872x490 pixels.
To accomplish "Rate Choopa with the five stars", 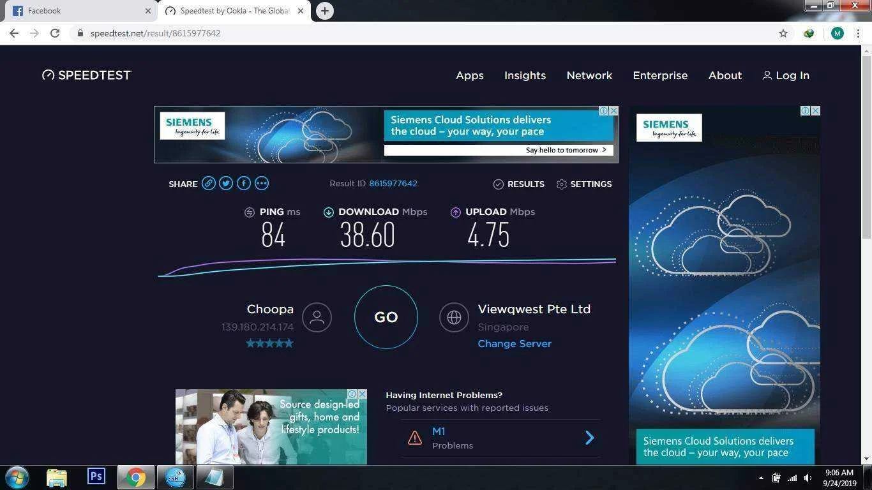I will [270, 343].
